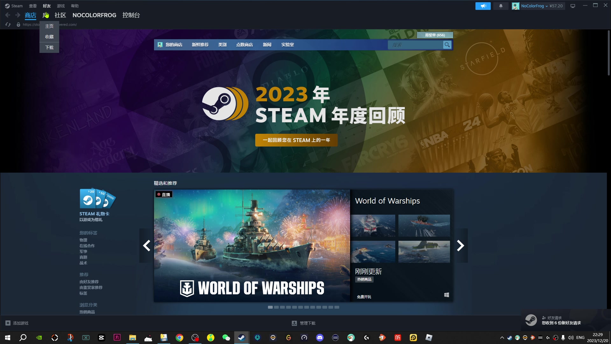Switch to the 社区 tab

[60, 15]
